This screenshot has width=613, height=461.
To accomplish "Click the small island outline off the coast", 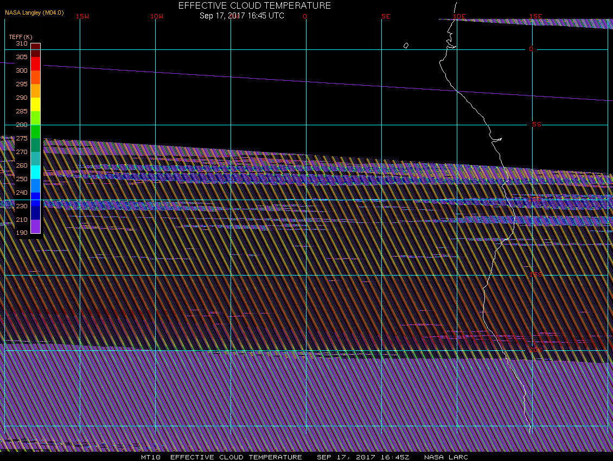I will click(406, 46).
